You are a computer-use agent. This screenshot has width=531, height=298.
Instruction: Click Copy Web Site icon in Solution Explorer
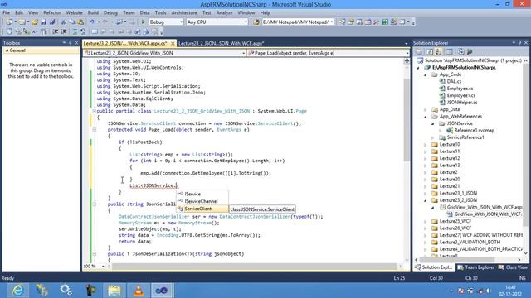(461, 51)
